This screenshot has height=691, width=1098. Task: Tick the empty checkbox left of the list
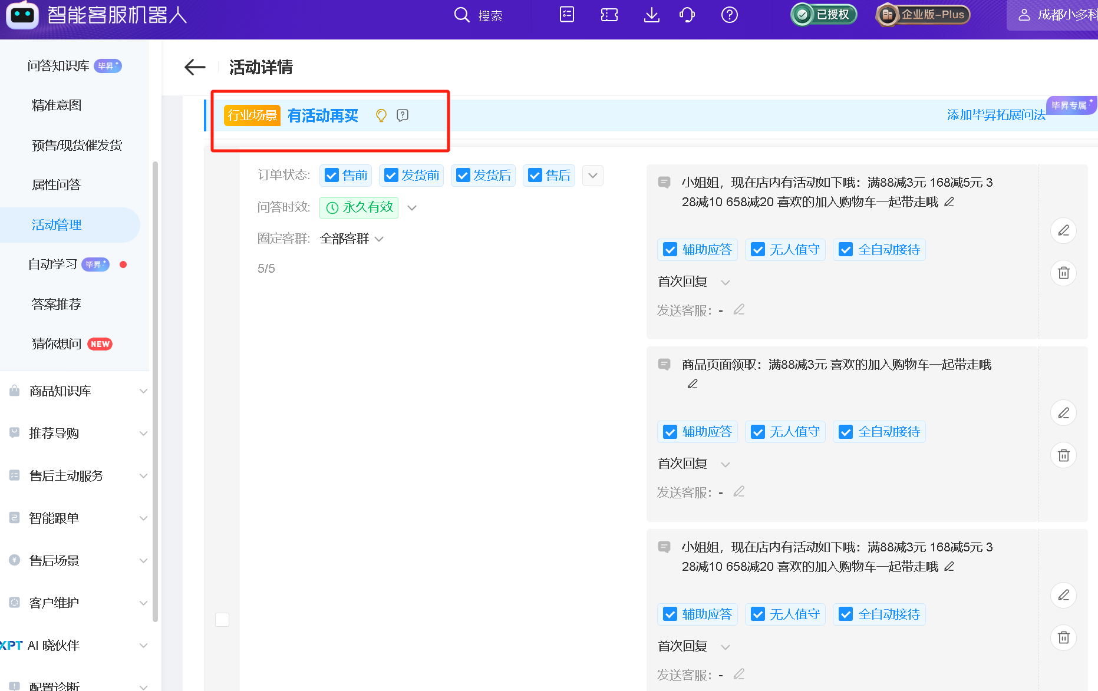pyautogui.click(x=222, y=620)
